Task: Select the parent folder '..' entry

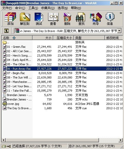Action: [6, 42]
